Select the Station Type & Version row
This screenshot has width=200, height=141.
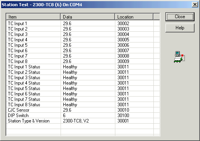tap(83, 121)
